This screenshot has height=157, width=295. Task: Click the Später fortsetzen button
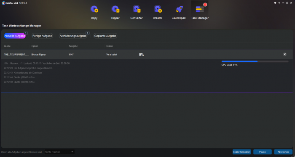pos(241,152)
